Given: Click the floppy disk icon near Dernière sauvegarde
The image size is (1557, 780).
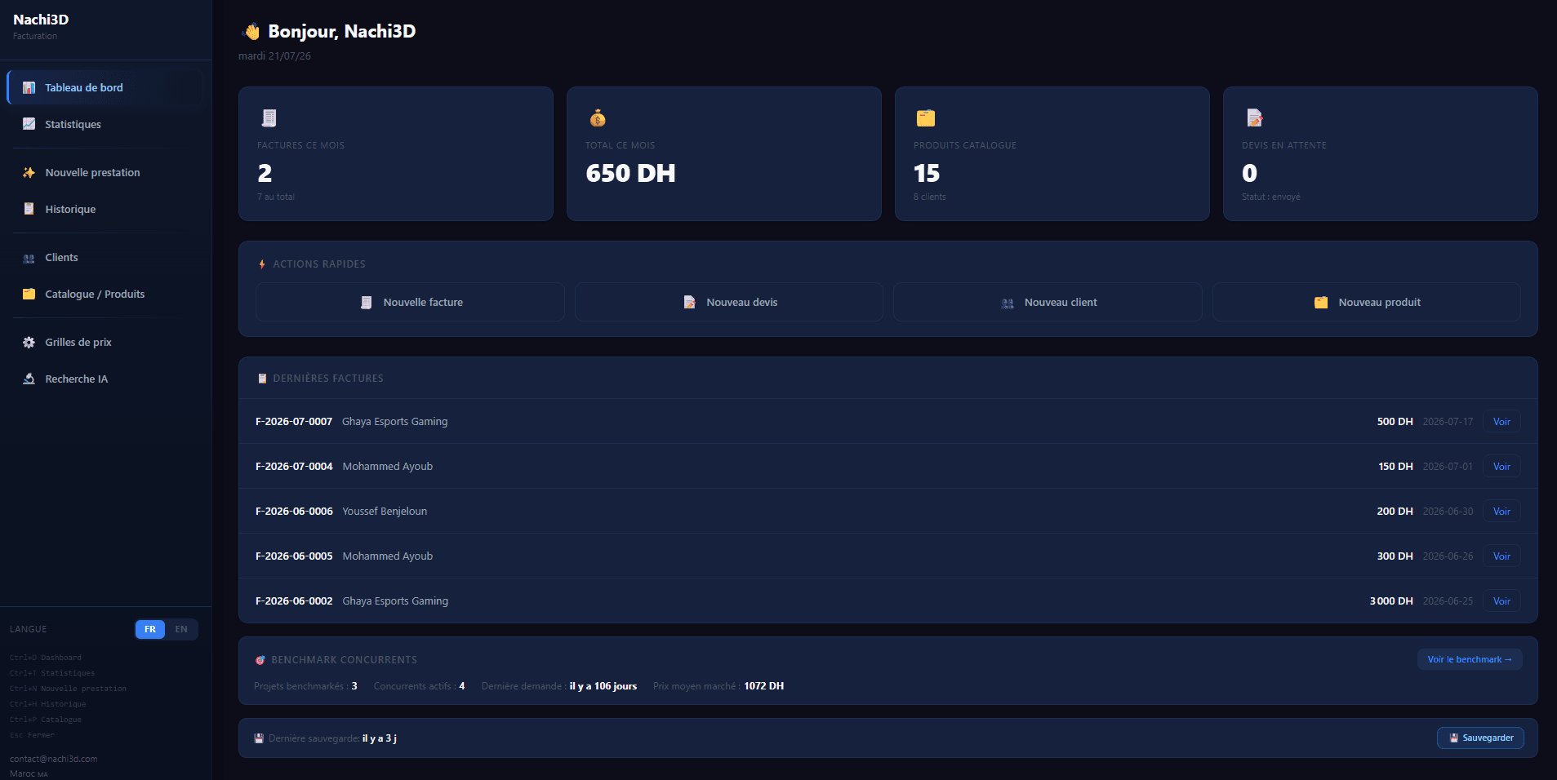Looking at the screenshot, I should [259, 738].
